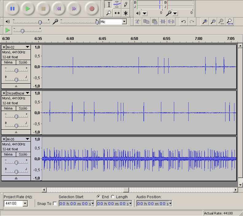Close the M-05 track with its X

[x=4, y=139]
